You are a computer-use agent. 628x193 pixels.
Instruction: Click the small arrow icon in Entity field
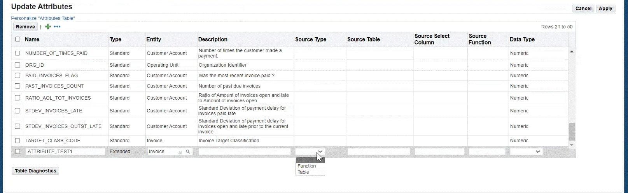coord(180,152)
